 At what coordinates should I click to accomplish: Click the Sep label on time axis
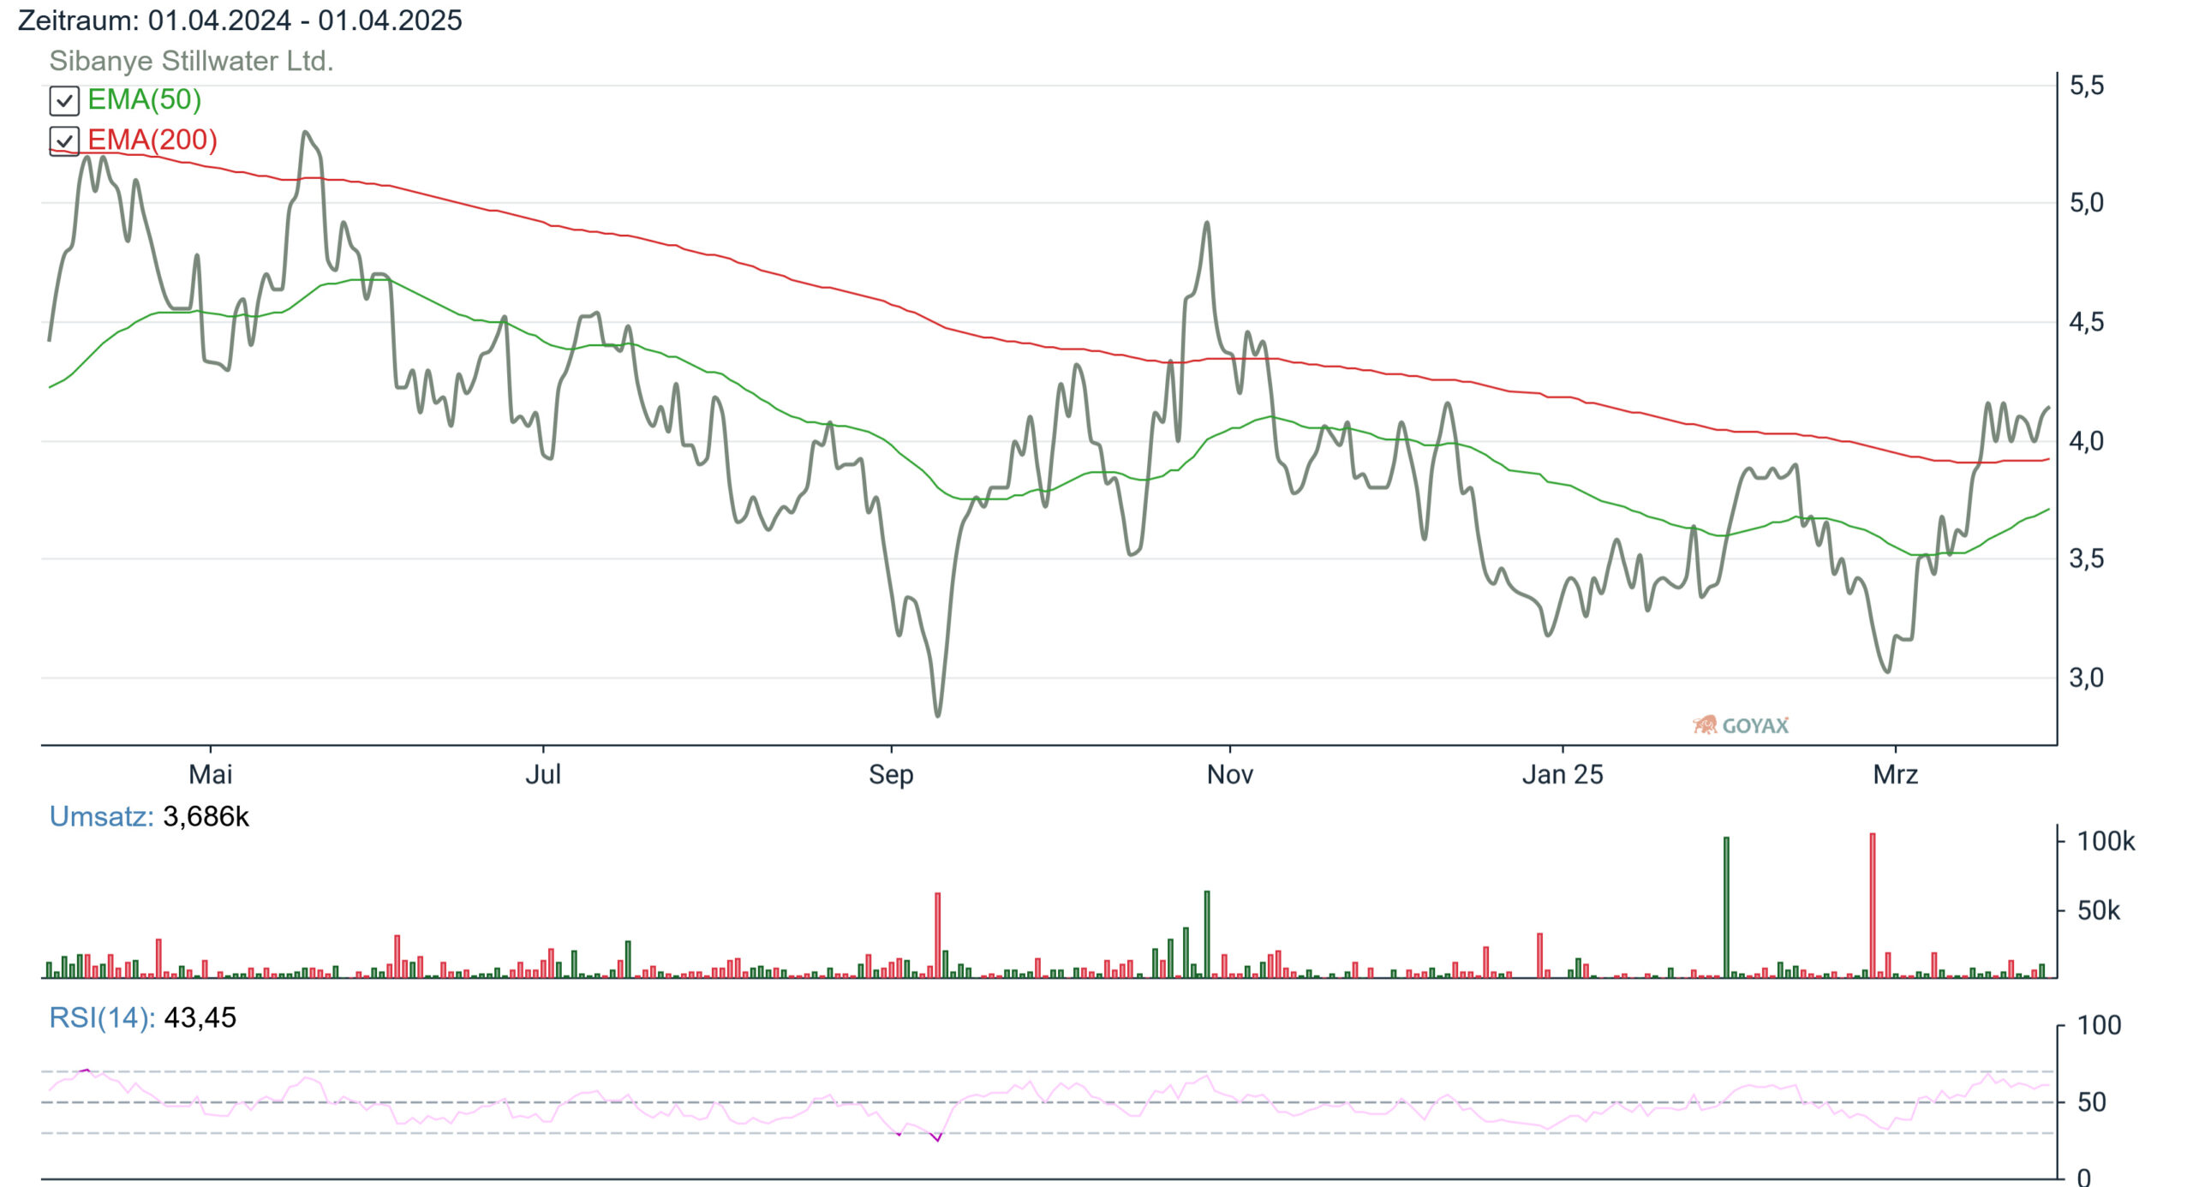891,774
